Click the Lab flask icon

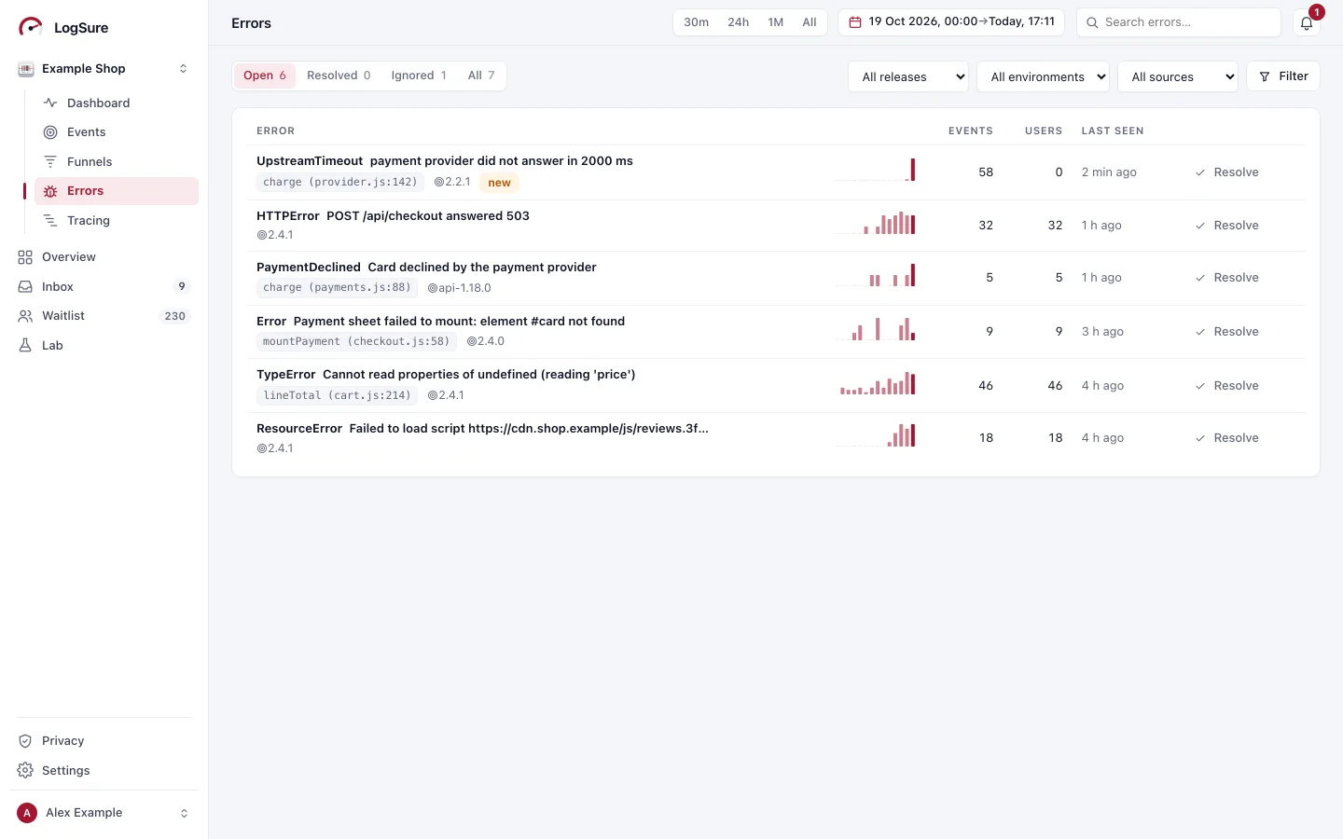(x=25, y=346)
